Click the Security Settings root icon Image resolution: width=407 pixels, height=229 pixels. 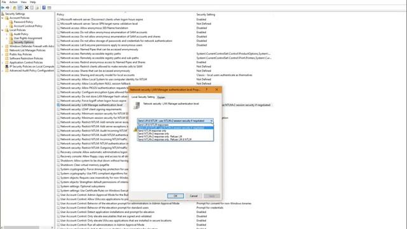[3, 14]
